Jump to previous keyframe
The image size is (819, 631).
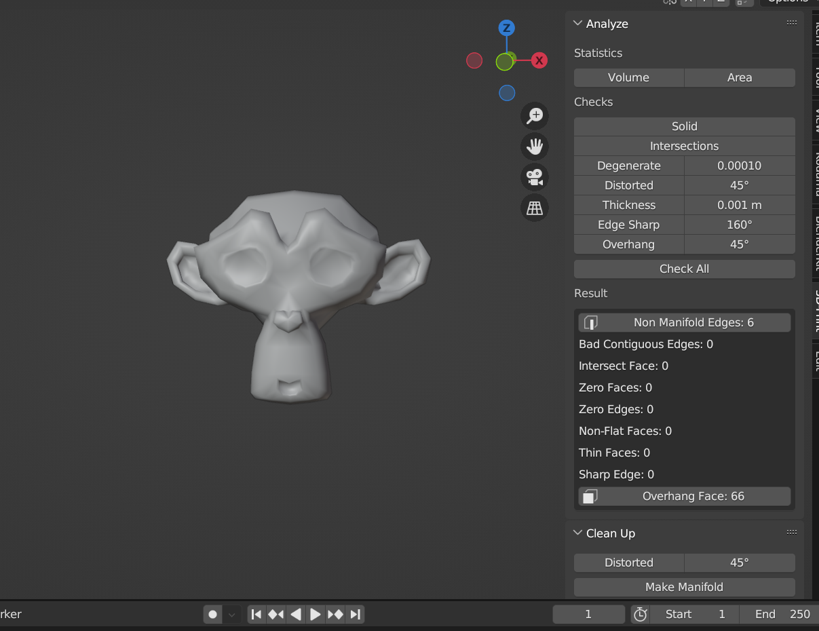[276, 614]
